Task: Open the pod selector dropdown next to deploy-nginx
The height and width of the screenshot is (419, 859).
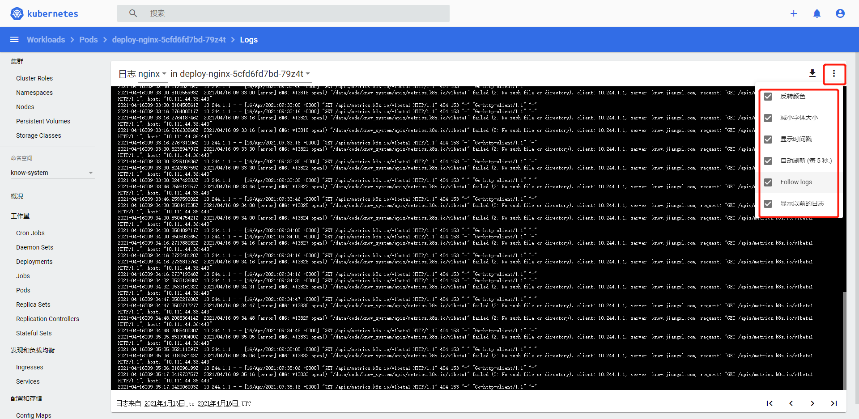Action: pyautogui.click(x=307, y=74)
